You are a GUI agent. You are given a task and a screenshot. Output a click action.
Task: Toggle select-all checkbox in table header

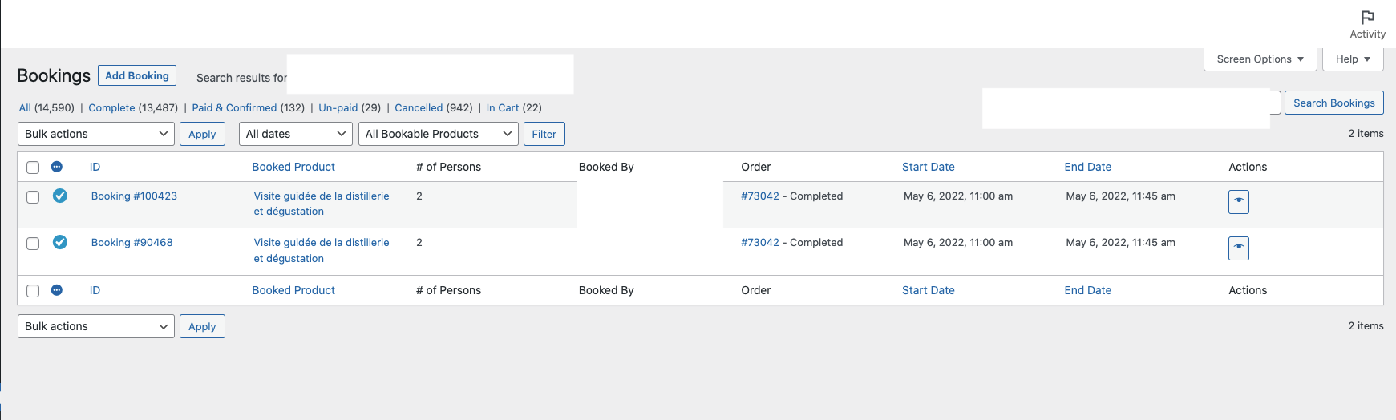coord(33,168)
